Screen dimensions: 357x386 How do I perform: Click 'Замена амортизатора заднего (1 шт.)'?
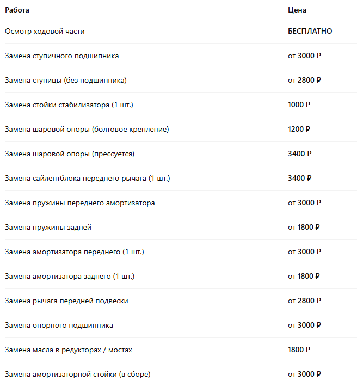[x=69, y=276]
